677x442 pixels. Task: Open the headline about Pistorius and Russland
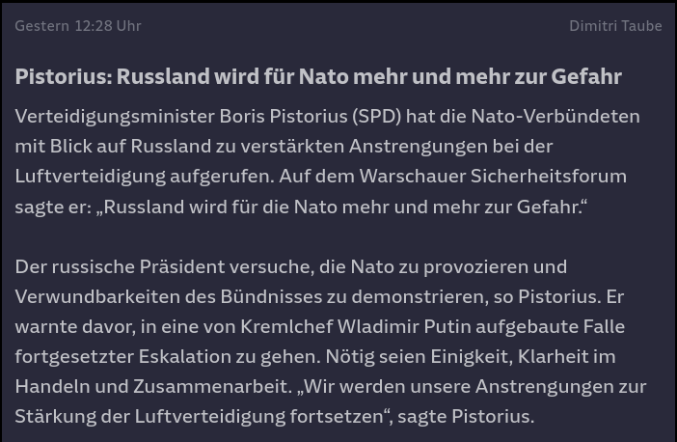318,76
